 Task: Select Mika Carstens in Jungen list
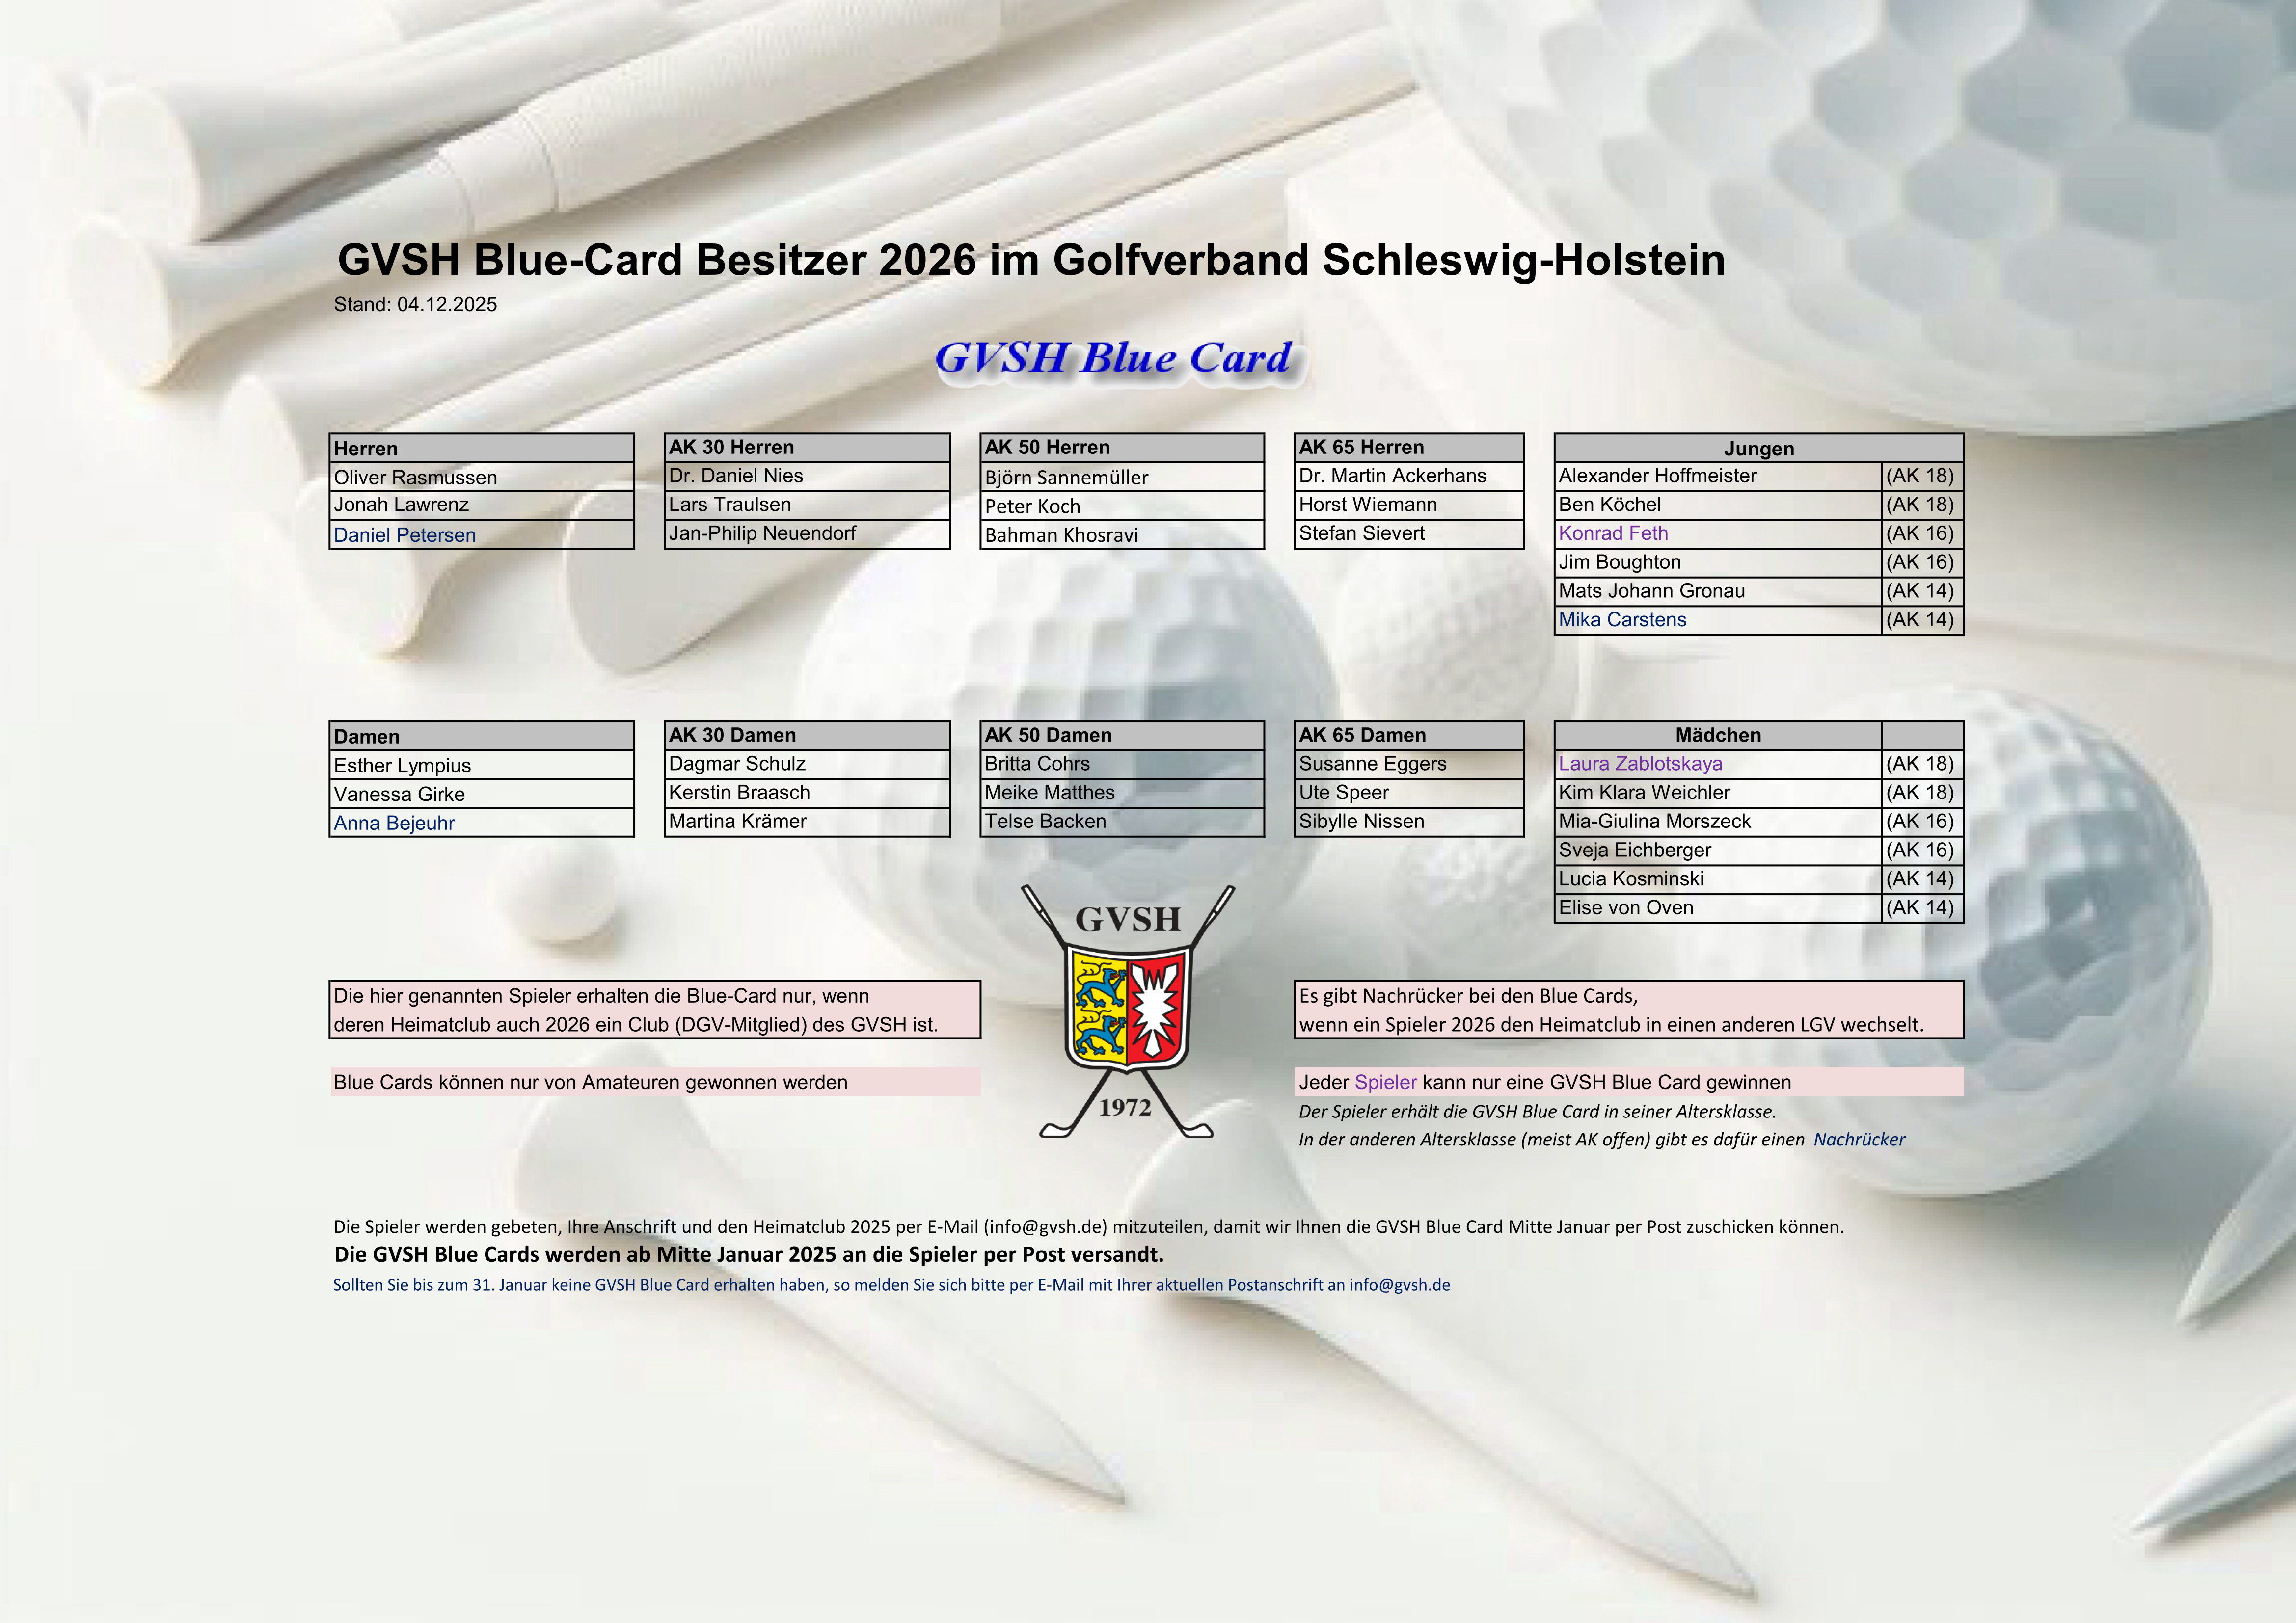click(1622, 620)
